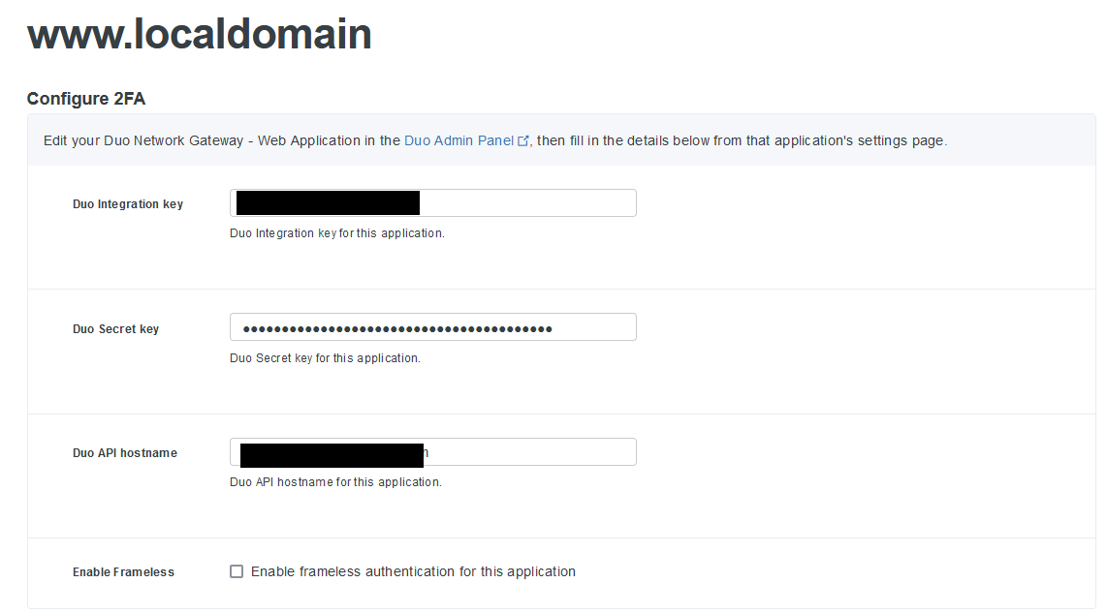Click the Configure 2FA section header
Viewport: 1107px width, 614px height.
pyautogui.click(x=86, y=98)
